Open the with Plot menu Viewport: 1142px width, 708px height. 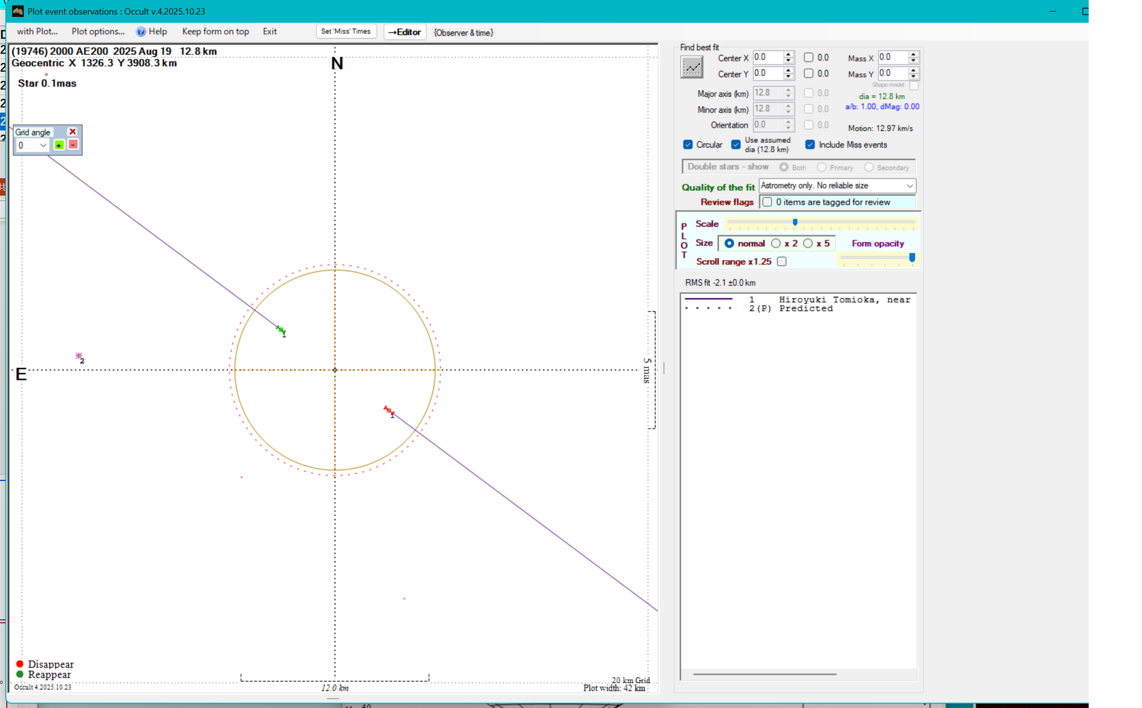(x=37, y=31)
